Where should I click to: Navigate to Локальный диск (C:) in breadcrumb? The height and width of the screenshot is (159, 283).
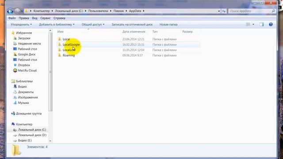69,11
